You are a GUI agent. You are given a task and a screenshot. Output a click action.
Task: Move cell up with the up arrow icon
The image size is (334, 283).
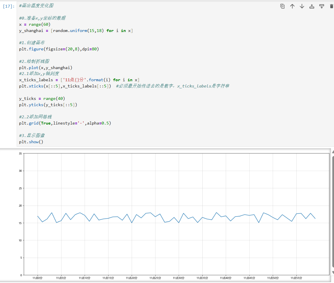[292, 6]
